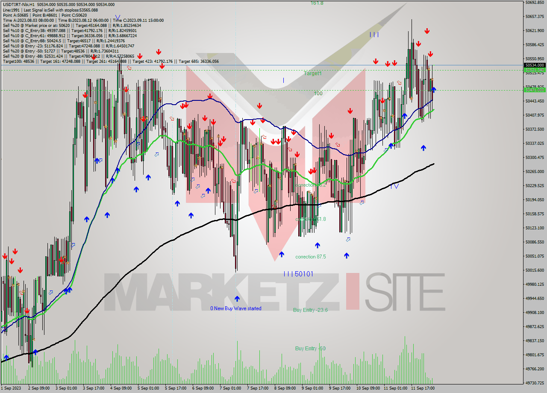The height and width of the screenshot is (393, 547).
Task: Click the 'Target100: 48536' targets line
Action: pos(111,61)
